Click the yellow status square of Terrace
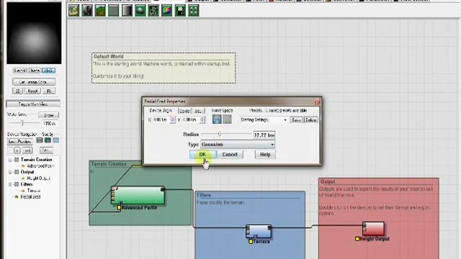 (x=251, y=242)
